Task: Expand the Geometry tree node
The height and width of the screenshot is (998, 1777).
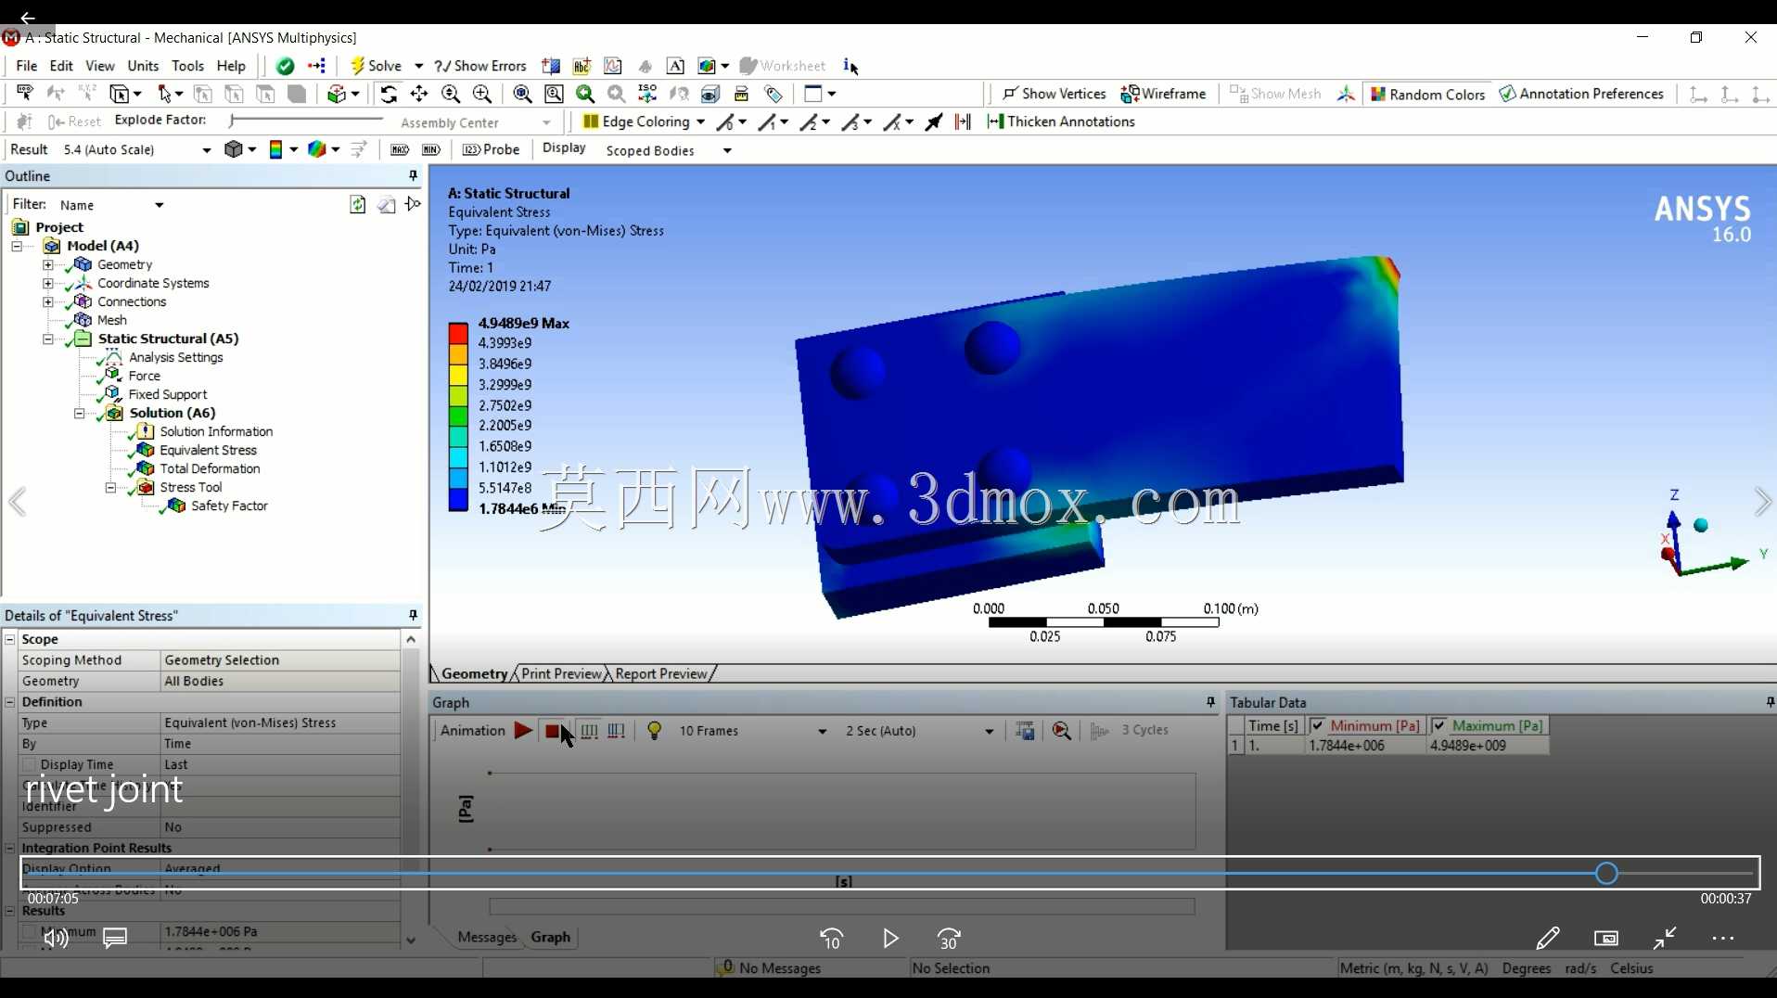Action: [48, 264]
